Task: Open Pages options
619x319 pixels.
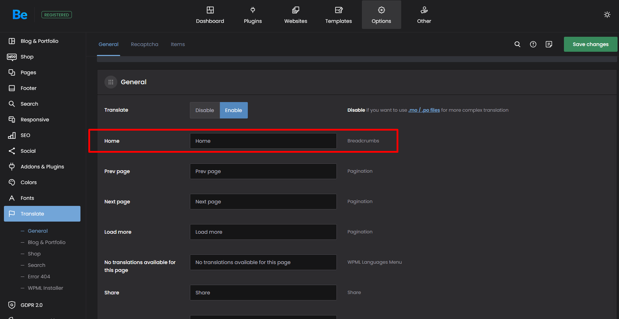Action: coord(42,72)
